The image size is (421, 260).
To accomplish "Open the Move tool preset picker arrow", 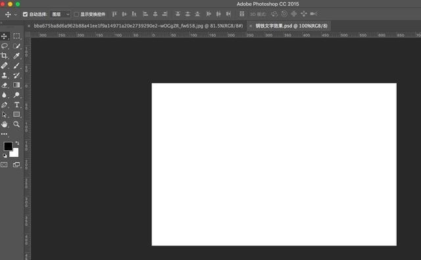I will [x=16, y=14].
